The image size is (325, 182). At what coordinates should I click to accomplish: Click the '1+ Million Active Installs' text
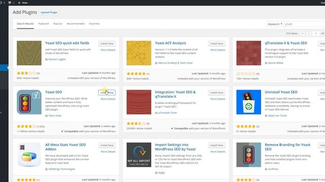(30, 131)
